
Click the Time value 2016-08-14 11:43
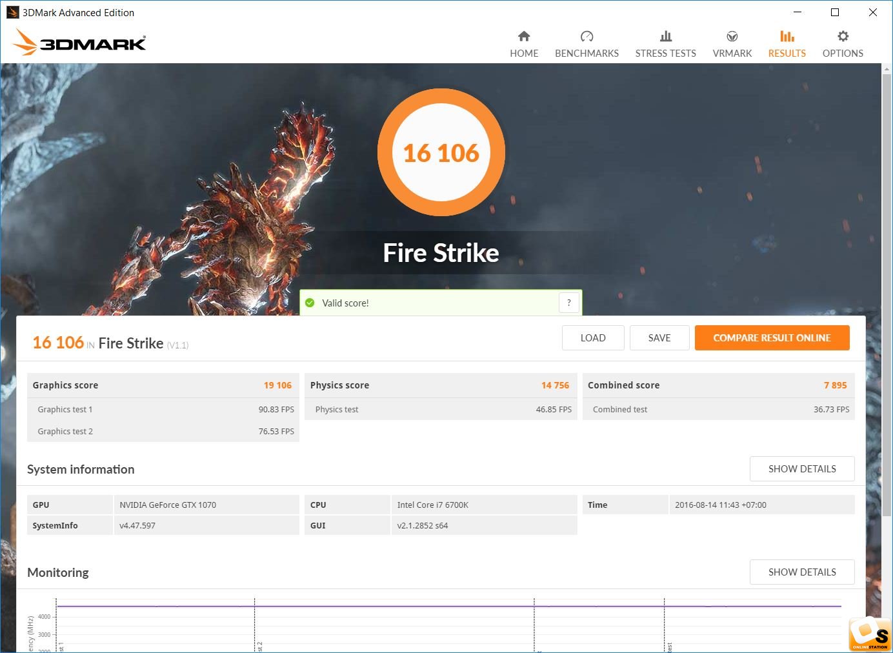click(x=721, y=505)
